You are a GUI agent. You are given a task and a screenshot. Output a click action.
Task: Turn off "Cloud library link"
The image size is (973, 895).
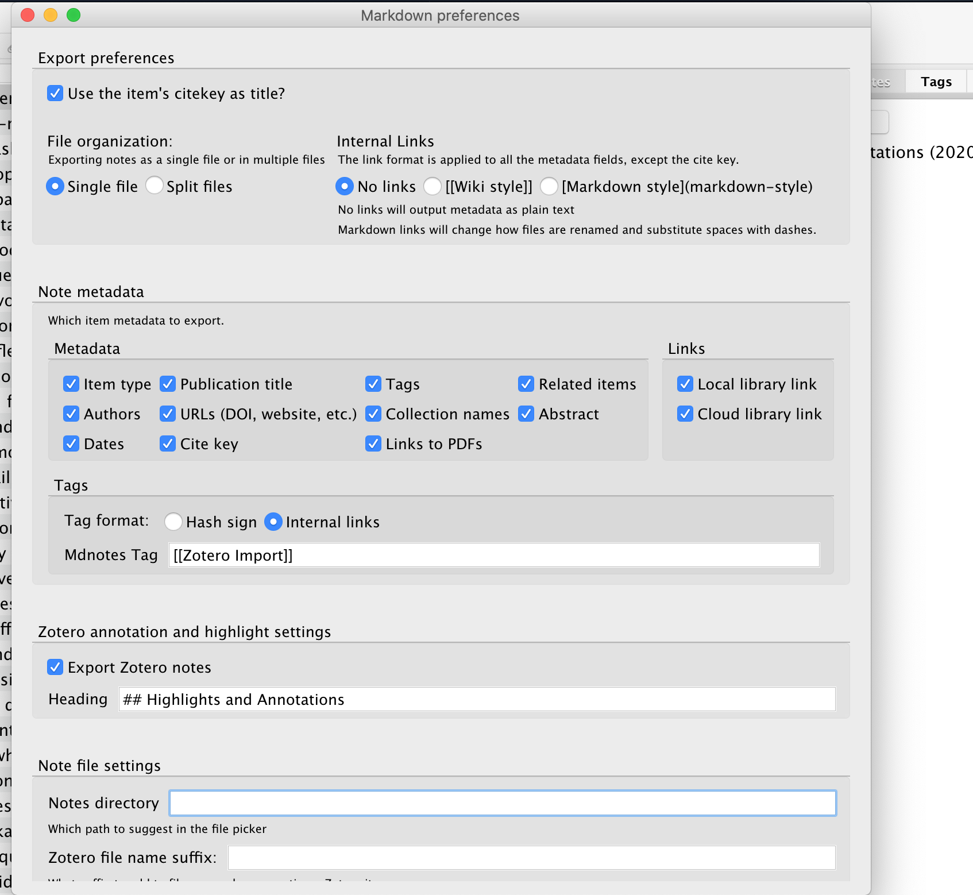click(685, 414)
